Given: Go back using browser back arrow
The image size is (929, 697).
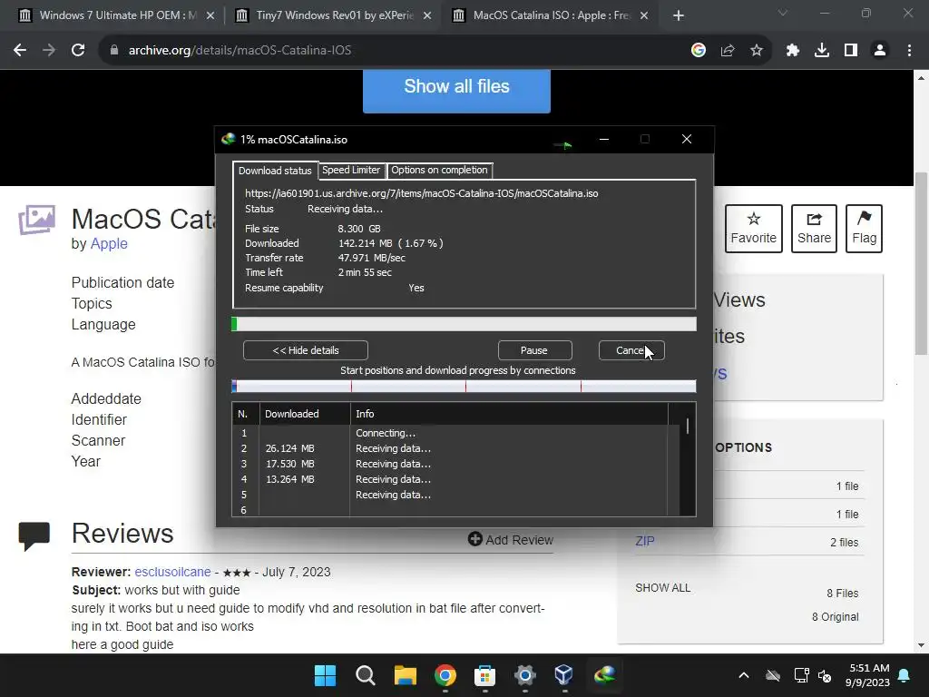Looking at the screenshot, I should 20,51.
